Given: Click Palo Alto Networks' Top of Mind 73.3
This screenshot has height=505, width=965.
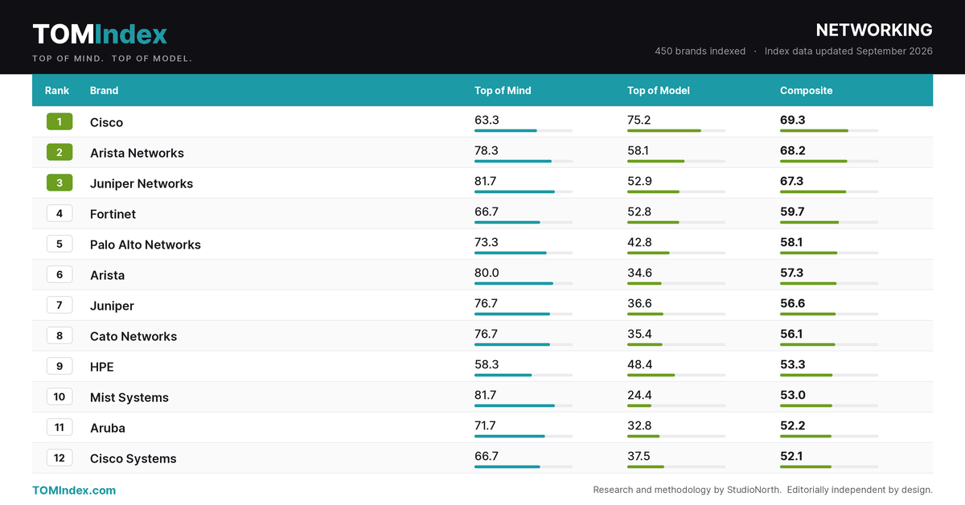Looking at the screenshot, I should tap(487, 242).
